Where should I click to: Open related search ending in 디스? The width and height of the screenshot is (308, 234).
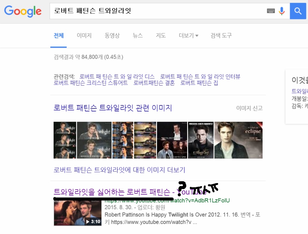[117, 76]
